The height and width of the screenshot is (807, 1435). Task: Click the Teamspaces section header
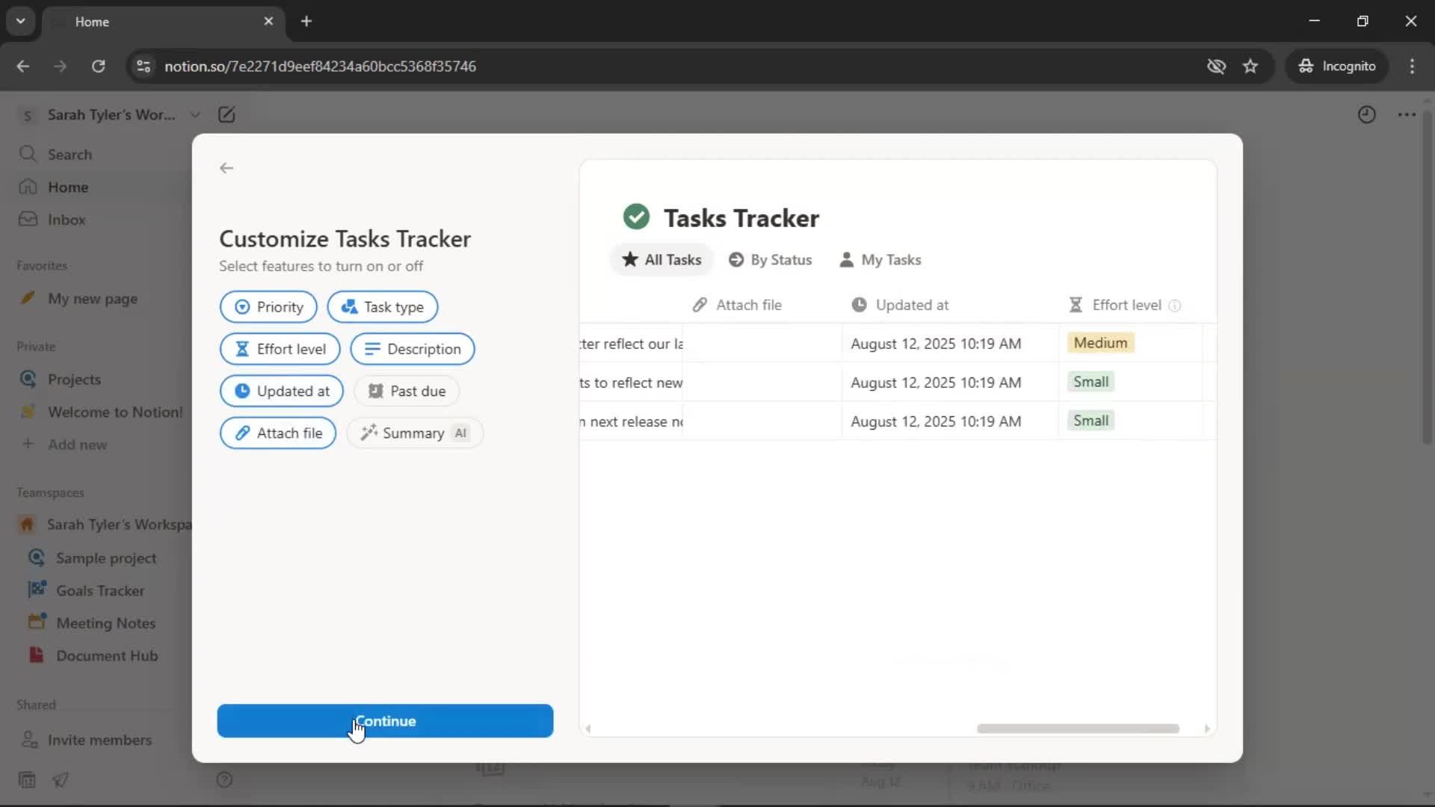50,493
